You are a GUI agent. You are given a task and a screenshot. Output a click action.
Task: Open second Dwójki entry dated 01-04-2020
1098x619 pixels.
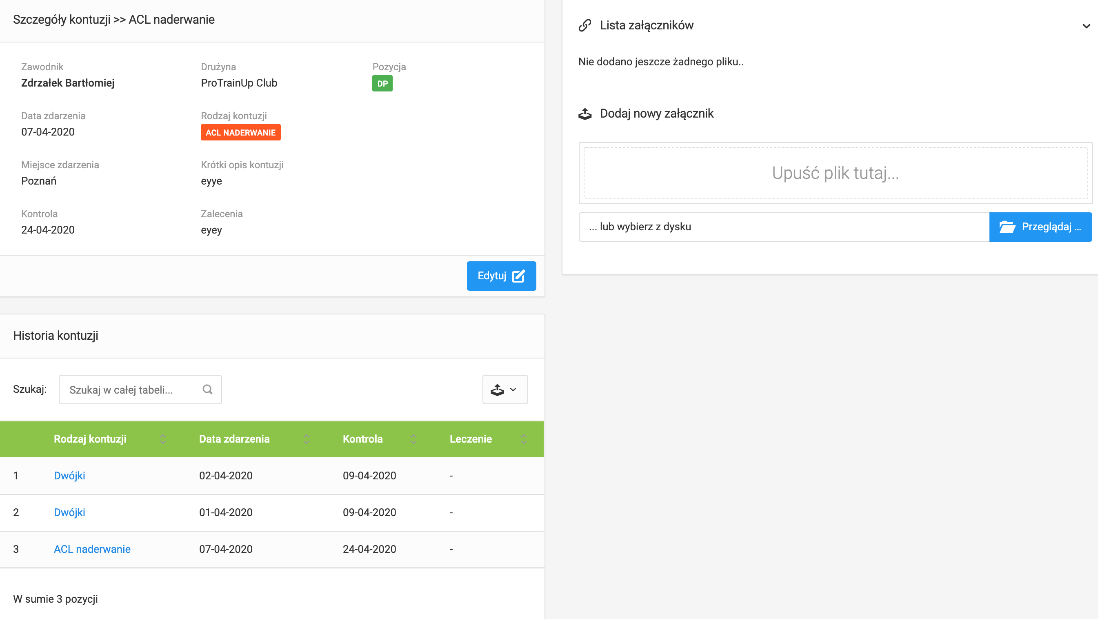point(69,512)
